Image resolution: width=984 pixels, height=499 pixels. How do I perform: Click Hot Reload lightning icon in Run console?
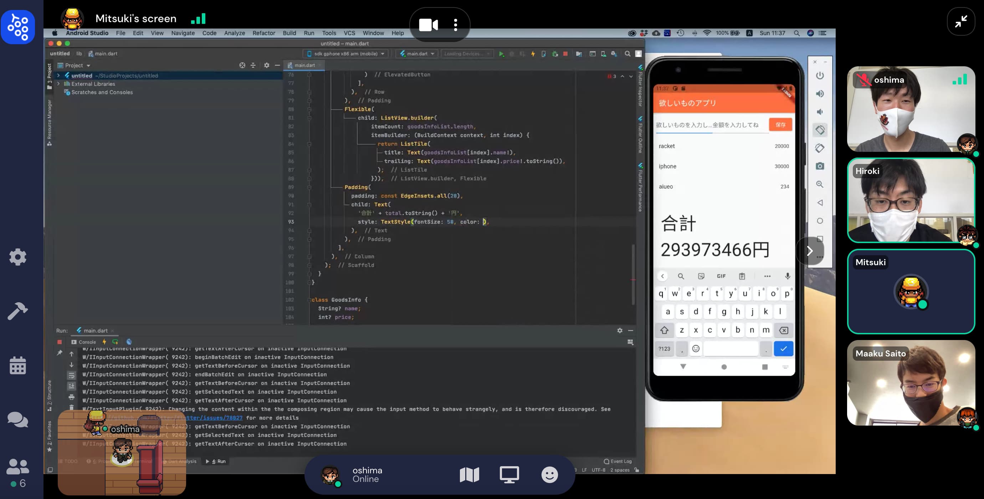[x=104, y=342]
